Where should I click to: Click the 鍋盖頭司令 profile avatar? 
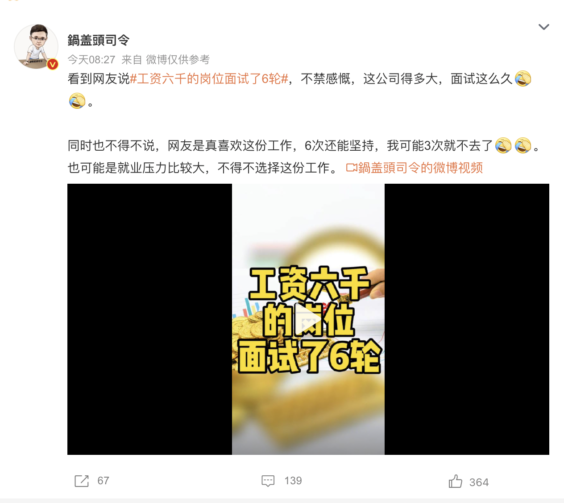point(36,47)
